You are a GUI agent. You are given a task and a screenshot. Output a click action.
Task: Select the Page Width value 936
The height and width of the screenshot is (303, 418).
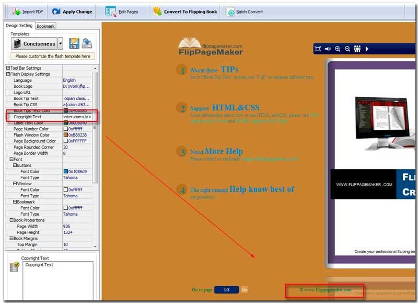[x=67, y=226]
